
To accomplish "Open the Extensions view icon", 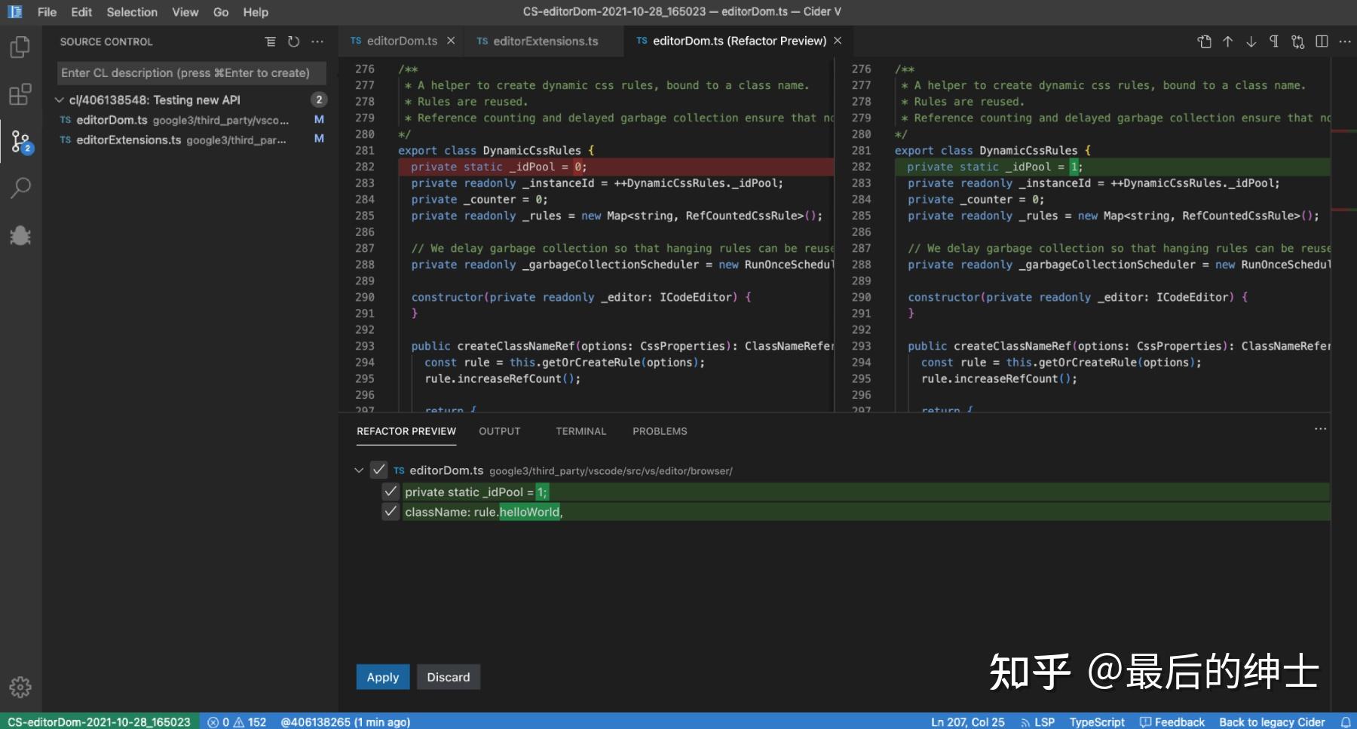I will click(20, 95).
